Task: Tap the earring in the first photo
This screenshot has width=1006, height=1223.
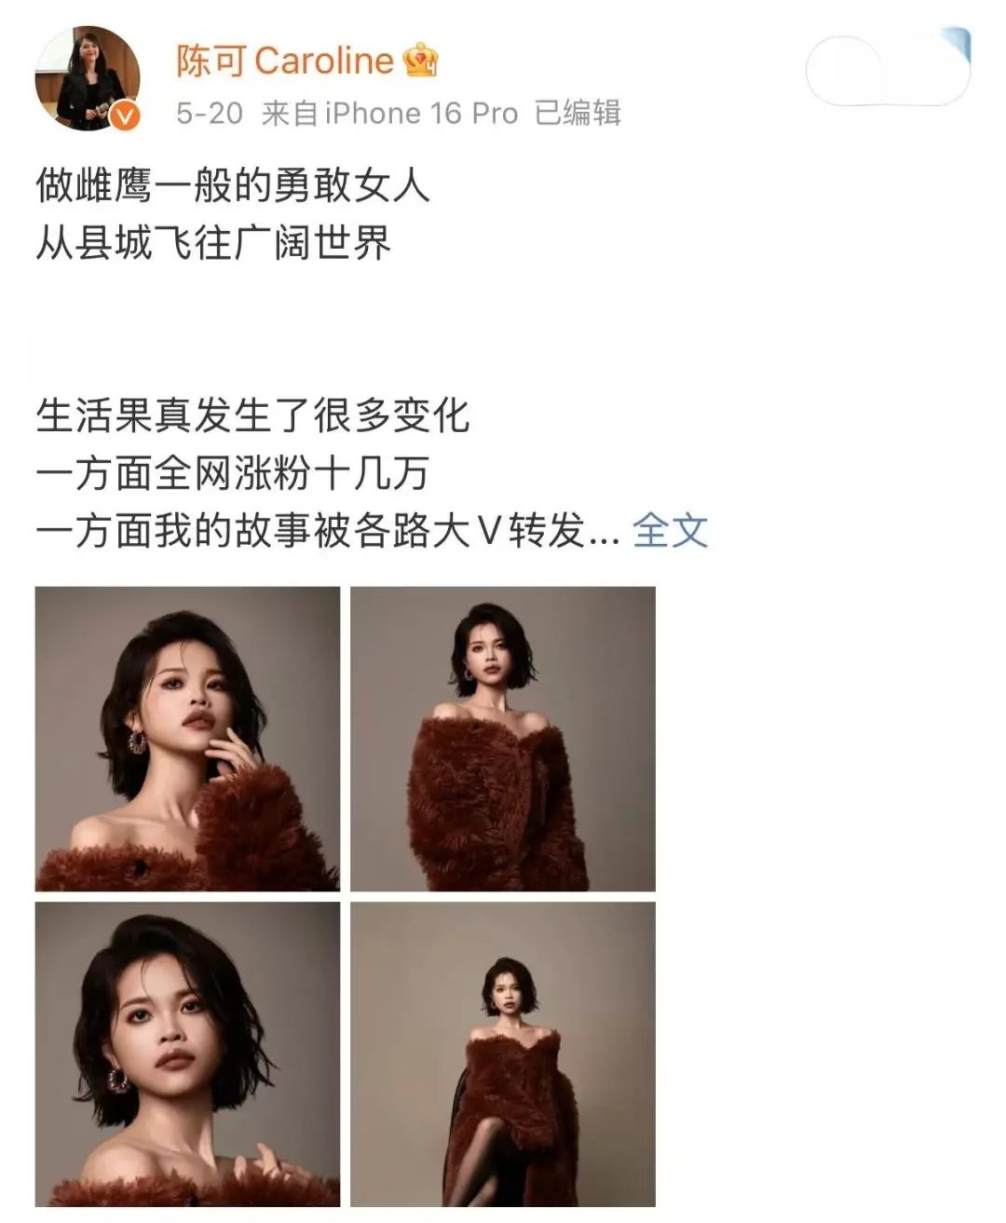Action: pos(137,742)
